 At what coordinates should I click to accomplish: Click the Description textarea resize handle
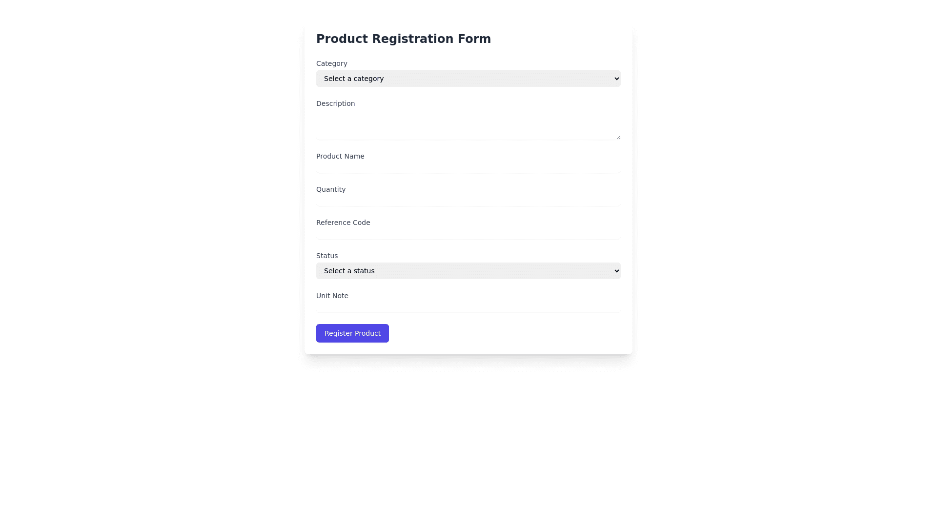pos(618,137)
